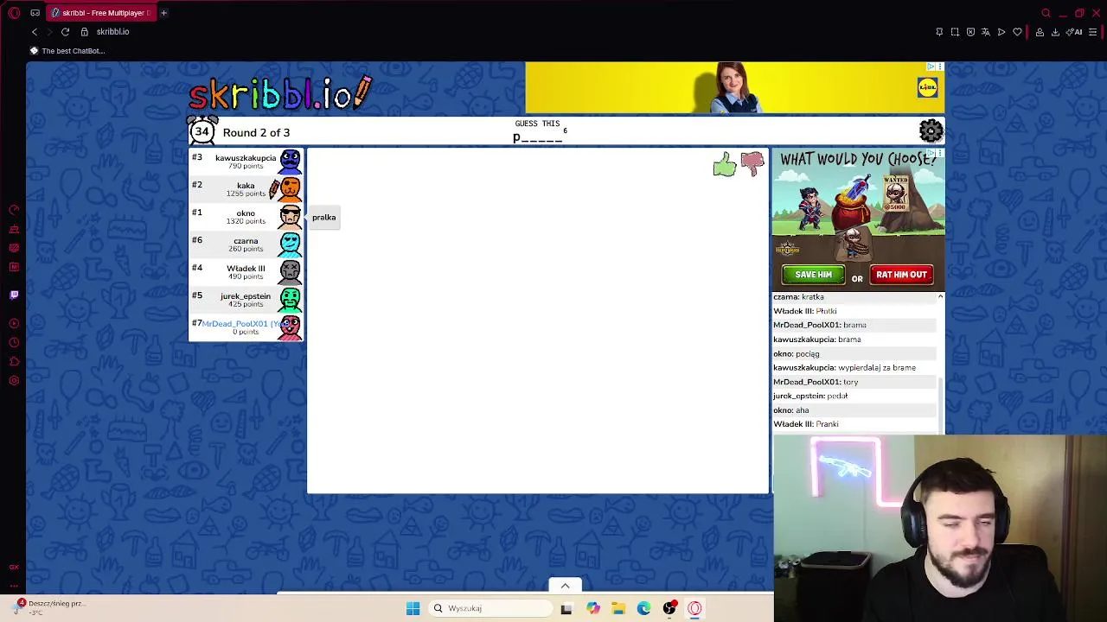Open the profile account icon
The width and height of the screenshot is (1107, 622).
pyautogui.click(x=1040, y=32)
